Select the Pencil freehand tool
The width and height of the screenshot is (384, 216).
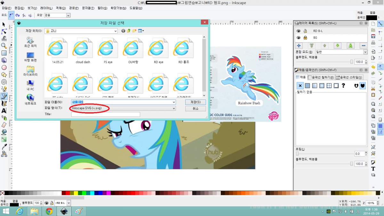[x=4, y=89]
